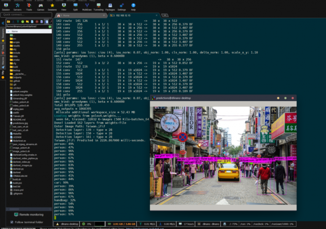Select the yolov4.weights file

pos(19,91)
